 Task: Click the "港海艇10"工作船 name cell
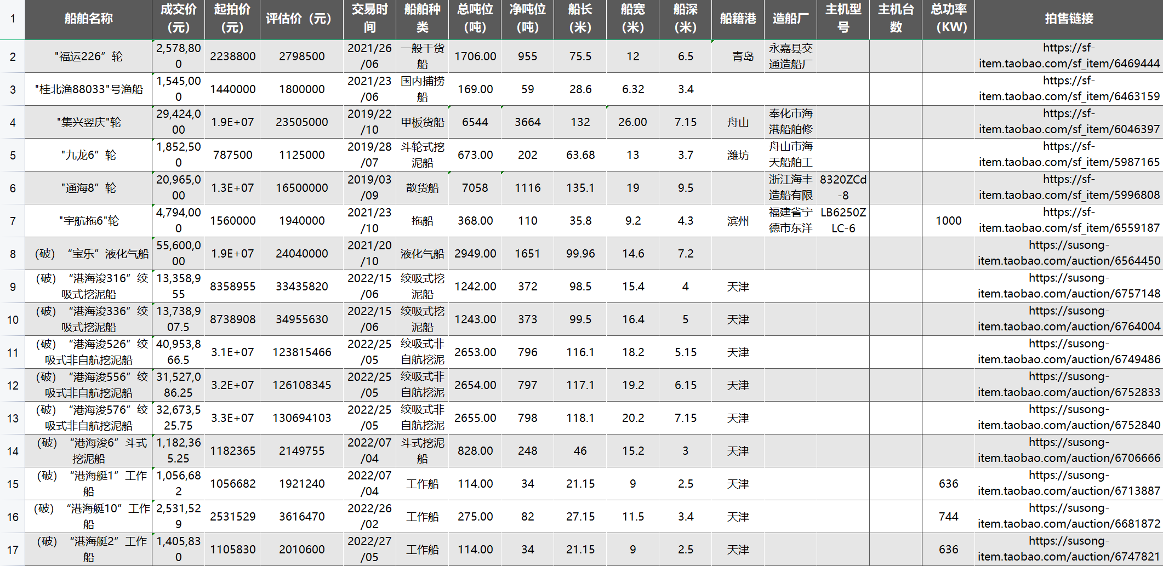[x=88, y=516]
